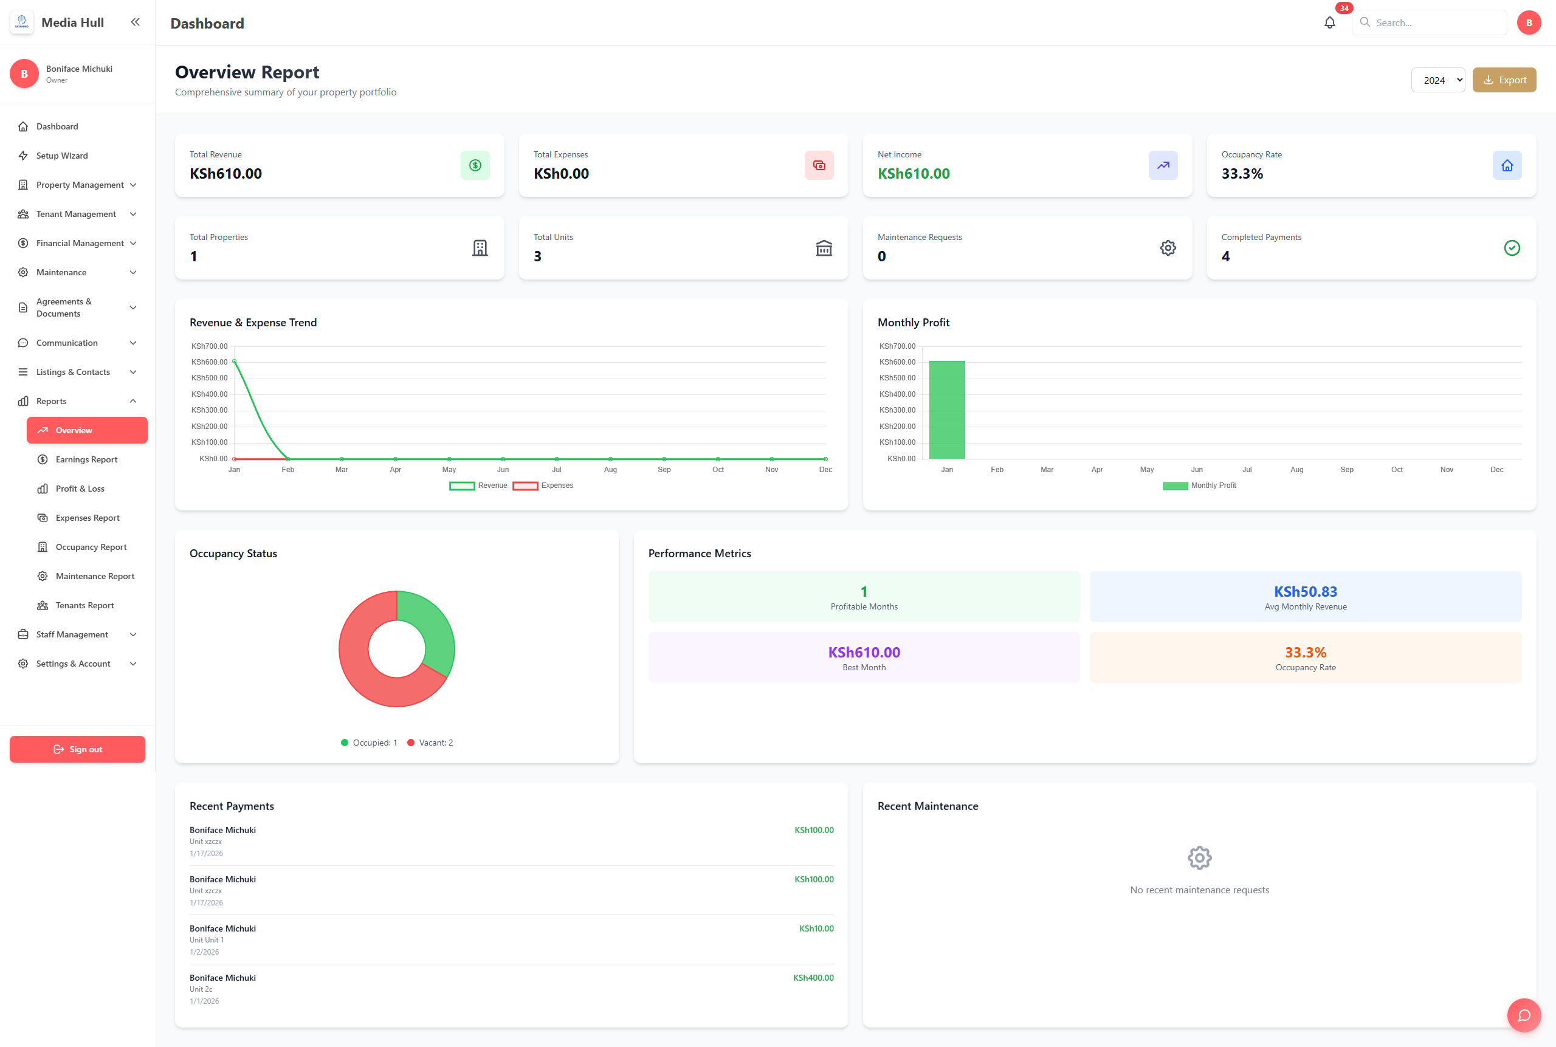Click the Net Income trend icon
Viewport: 1556px width, 1047px height.
1163,165
